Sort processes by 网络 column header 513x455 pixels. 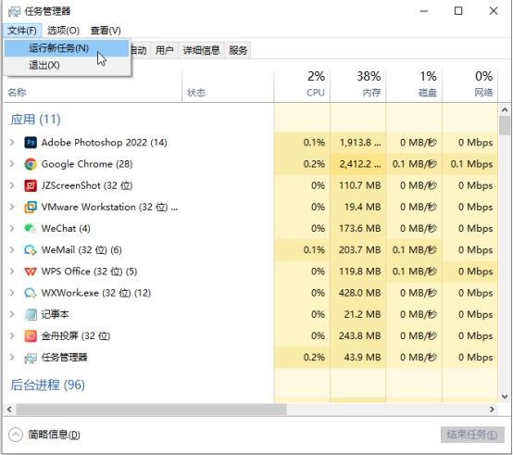(469, 85)
